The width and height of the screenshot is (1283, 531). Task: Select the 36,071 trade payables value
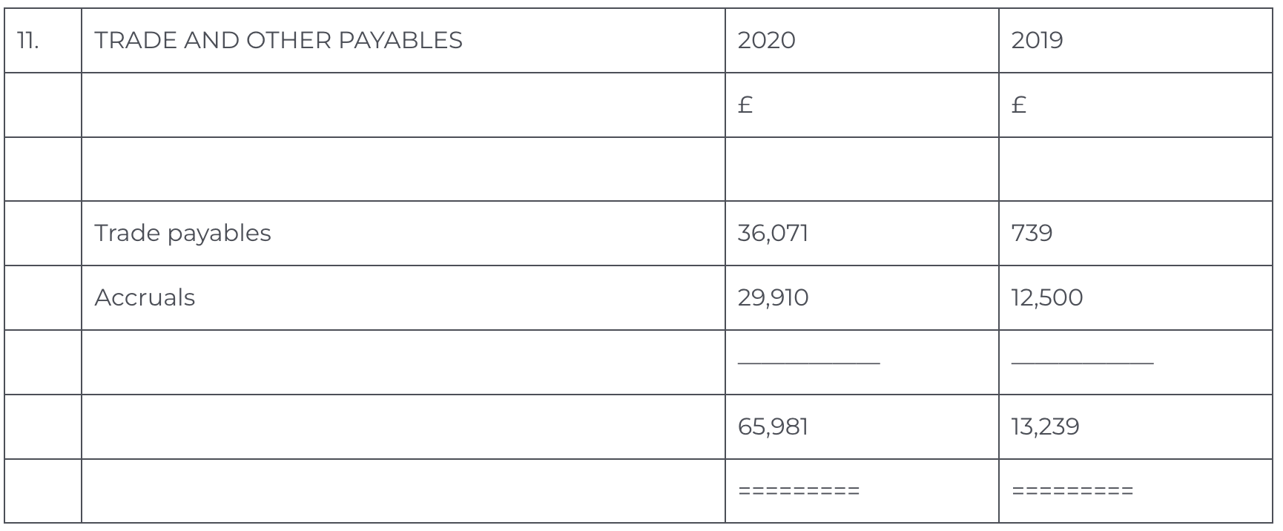point(773,233)
